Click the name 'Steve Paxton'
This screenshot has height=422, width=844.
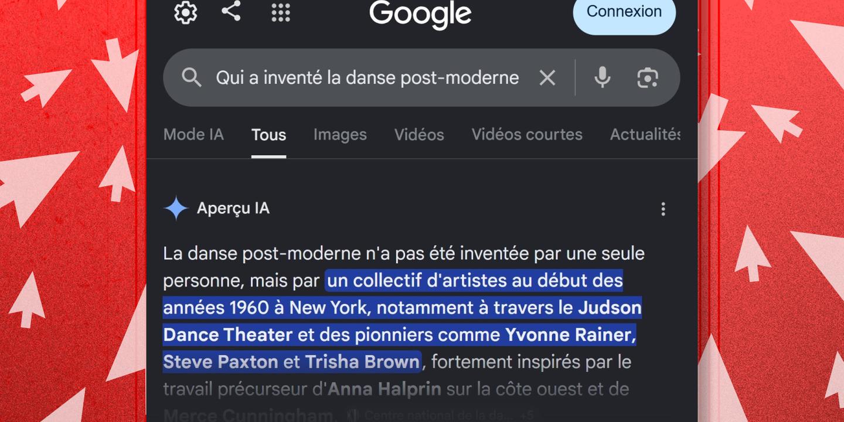tap(220, 362)
